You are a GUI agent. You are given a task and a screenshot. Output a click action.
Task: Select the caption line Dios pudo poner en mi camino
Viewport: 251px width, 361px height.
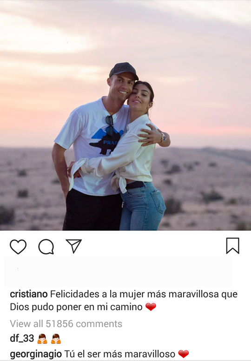point(76,307)
